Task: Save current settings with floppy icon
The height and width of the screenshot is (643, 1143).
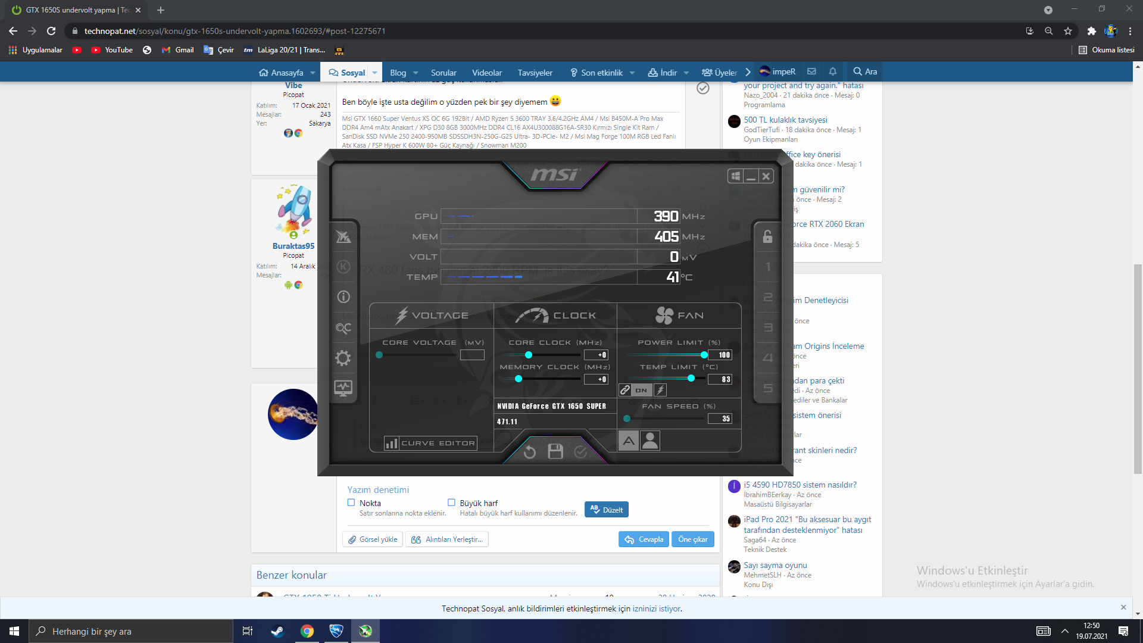Action: [555, 452]
